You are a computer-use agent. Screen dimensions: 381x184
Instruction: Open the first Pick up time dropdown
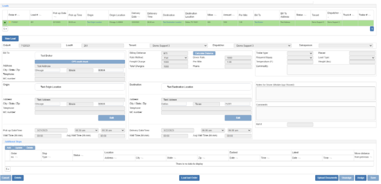(x=87, y=130)
